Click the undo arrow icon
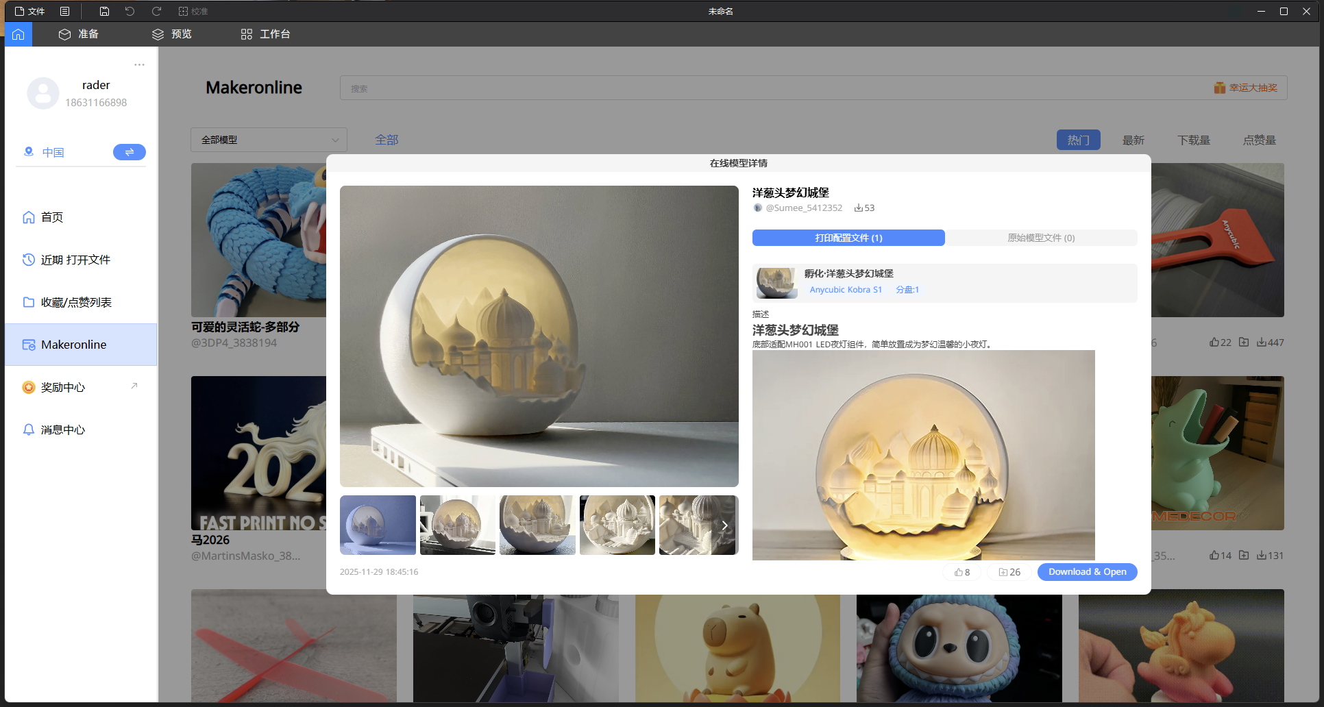The height and width of the screenshot is (707, 1324). click(130, 11)
